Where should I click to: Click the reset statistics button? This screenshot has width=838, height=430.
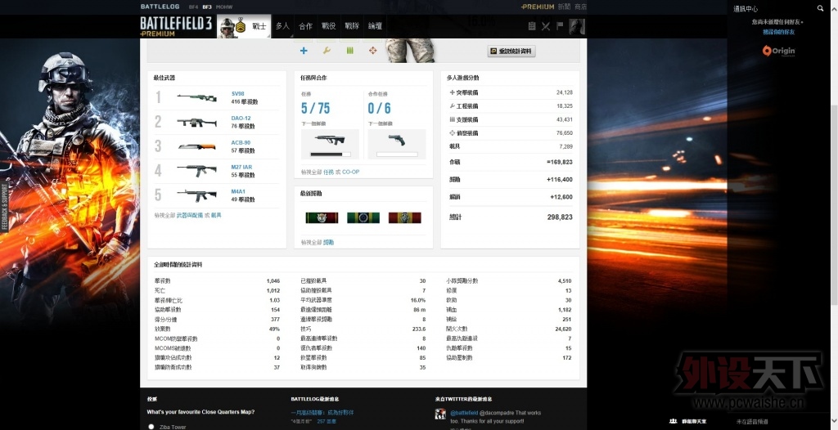511,52
